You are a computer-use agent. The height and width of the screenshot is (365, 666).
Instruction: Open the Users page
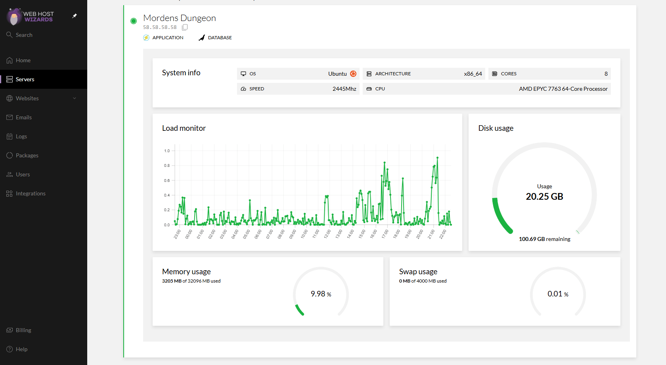[44, 174]
